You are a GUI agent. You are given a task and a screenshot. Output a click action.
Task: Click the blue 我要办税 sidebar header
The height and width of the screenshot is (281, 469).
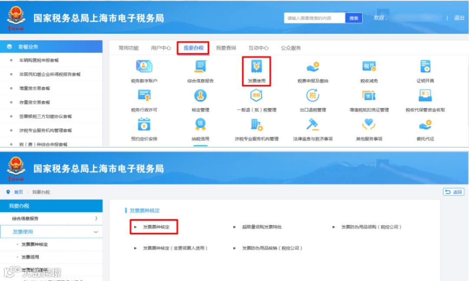point(51,206)
